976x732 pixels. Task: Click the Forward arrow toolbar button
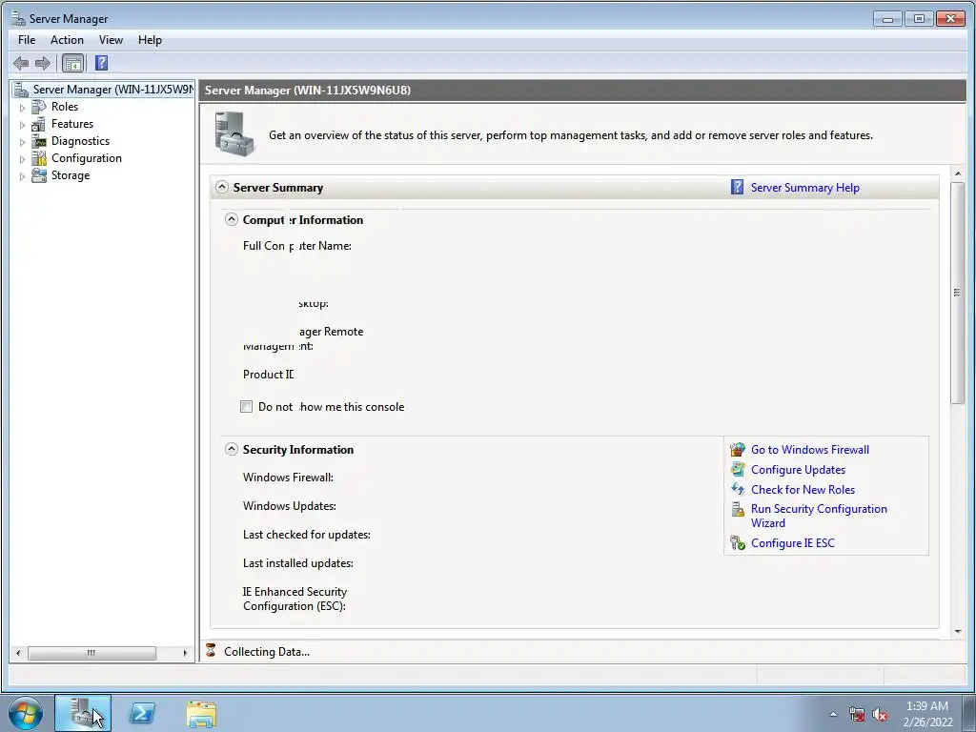(42, 63)
